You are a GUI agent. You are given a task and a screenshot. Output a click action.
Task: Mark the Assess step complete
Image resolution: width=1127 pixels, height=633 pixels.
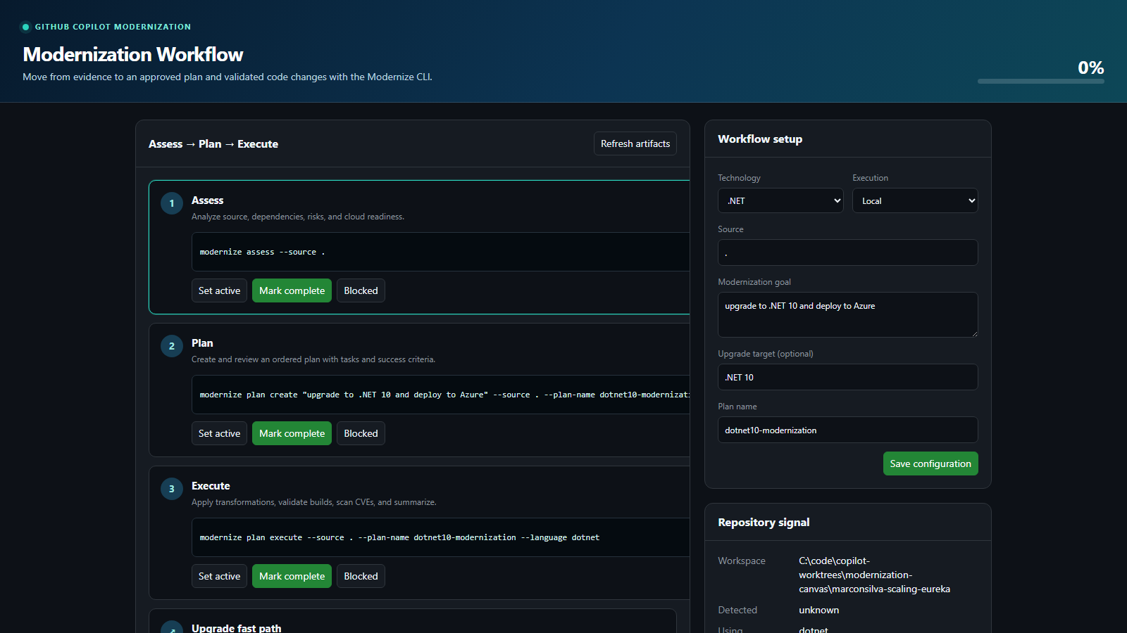coord(292,290)
